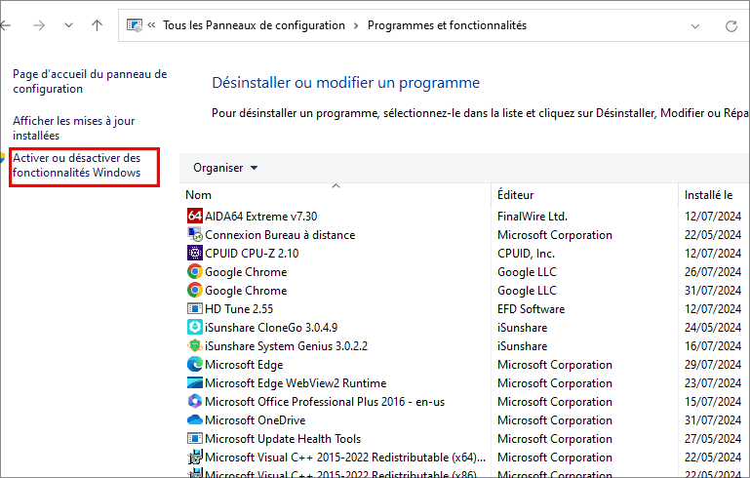Click the 29/07/2024 install date
Viewport: 750px width, 478px height.
tap(713, 365)
